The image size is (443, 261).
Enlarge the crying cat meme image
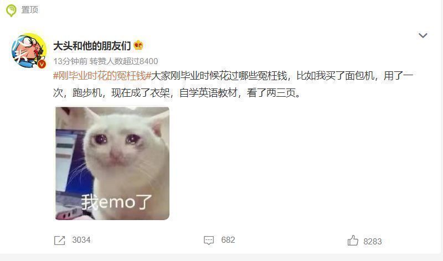pos(112,163)
